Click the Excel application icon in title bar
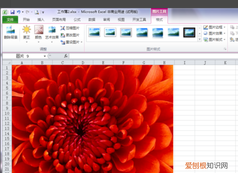Screen dimensions: 238x173 click(x=5, y=12)
